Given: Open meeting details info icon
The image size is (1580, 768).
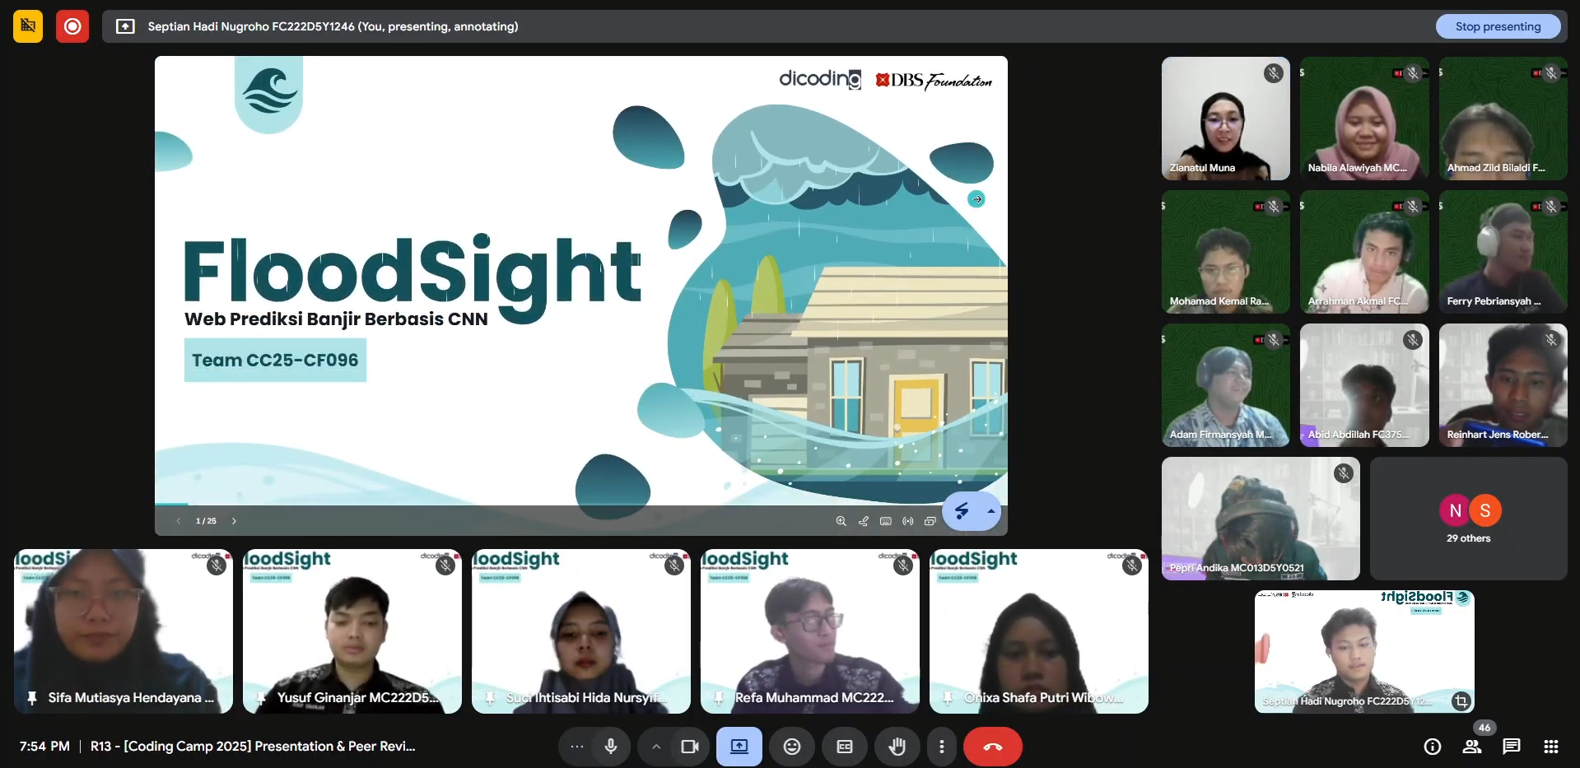Looking at the screenshot, I should (x=1432, y=747).
